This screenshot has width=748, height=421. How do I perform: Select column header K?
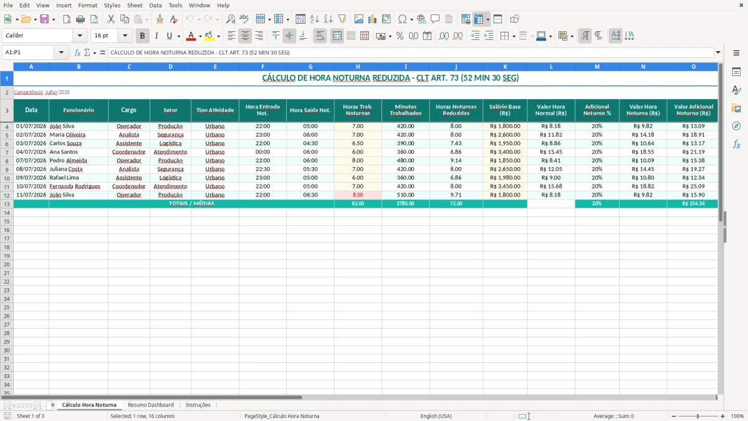point(505,66)
